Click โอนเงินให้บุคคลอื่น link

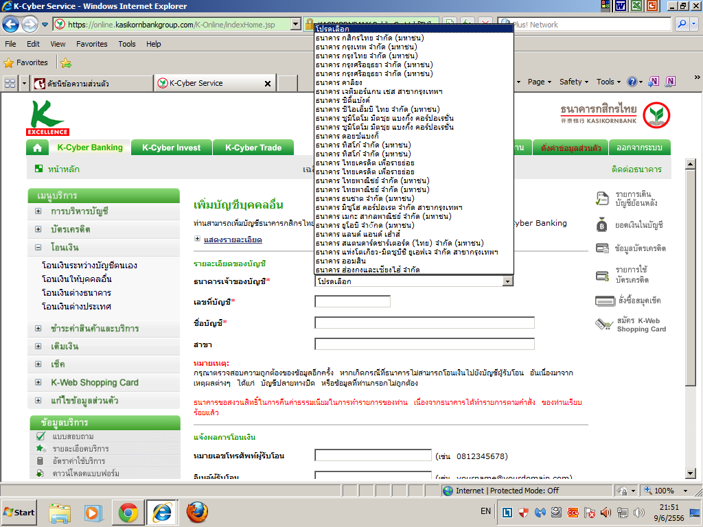77,279
